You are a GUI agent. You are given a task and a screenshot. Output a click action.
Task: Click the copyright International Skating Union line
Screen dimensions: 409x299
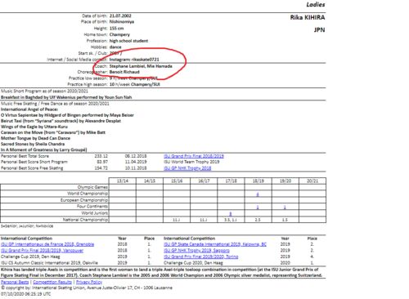[87, 288]
